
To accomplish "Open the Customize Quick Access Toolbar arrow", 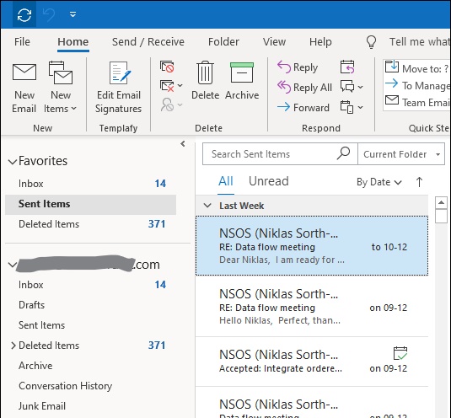I will [x=72, y=14].
